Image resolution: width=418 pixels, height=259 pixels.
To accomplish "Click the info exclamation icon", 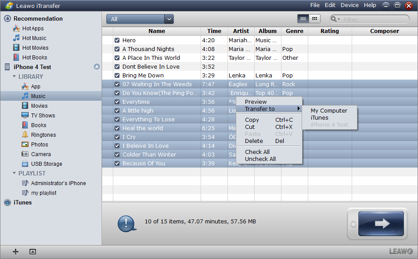I will [x=127, y=223].
